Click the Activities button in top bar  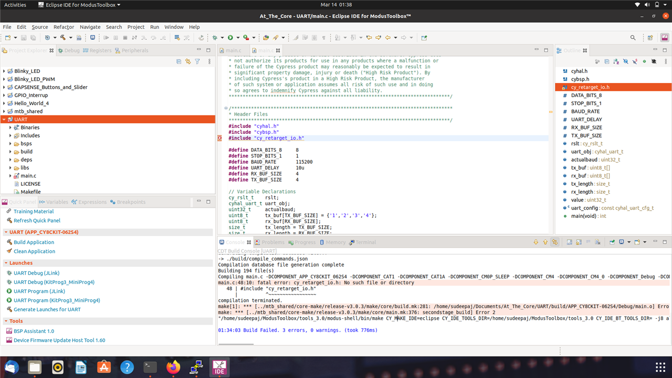(x=15, y=5)
